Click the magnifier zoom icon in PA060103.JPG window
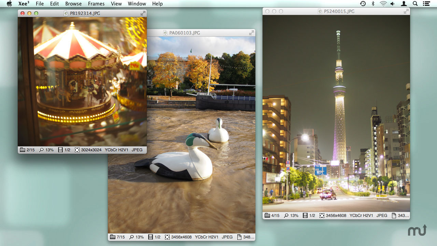This screenshot has width=437, height=246. coord(131,237)
